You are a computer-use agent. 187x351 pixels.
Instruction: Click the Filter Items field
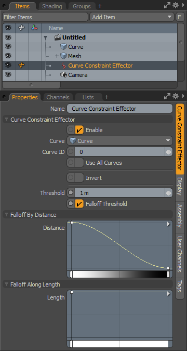coord(45,17)
